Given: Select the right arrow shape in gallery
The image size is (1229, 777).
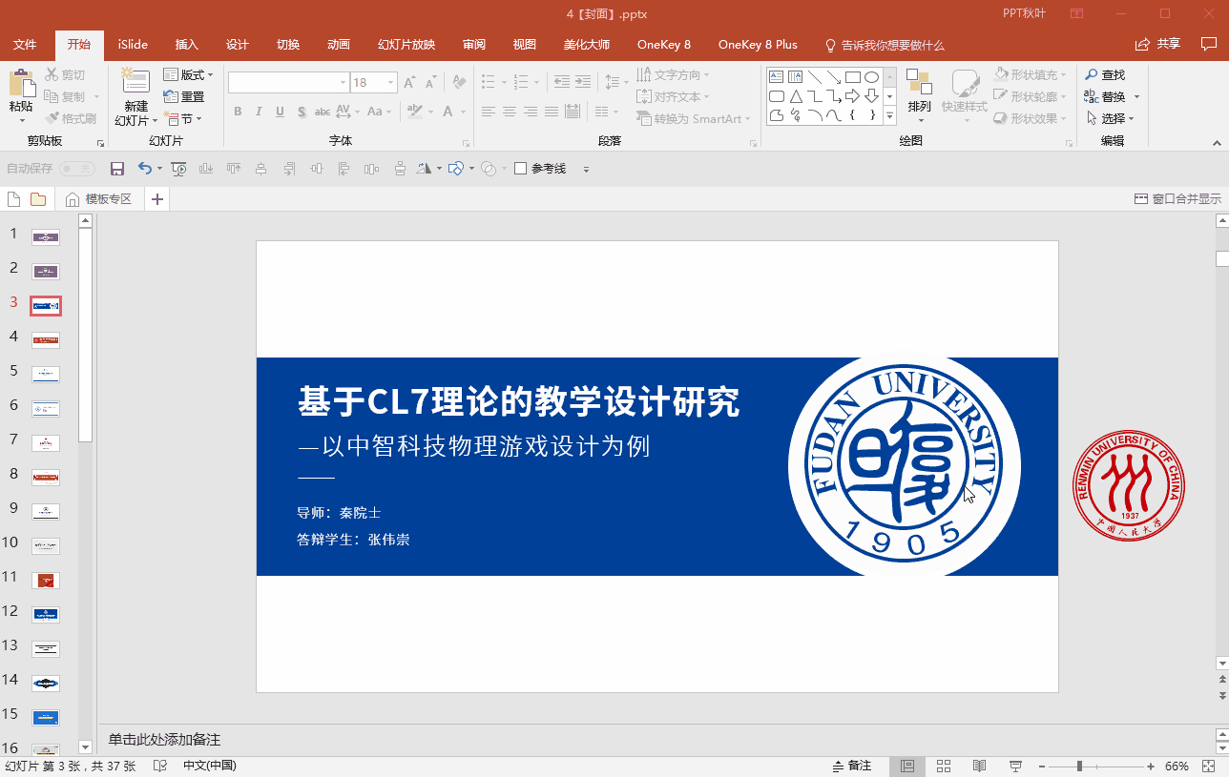Looking at the screenshot, I should coord(852,96).
